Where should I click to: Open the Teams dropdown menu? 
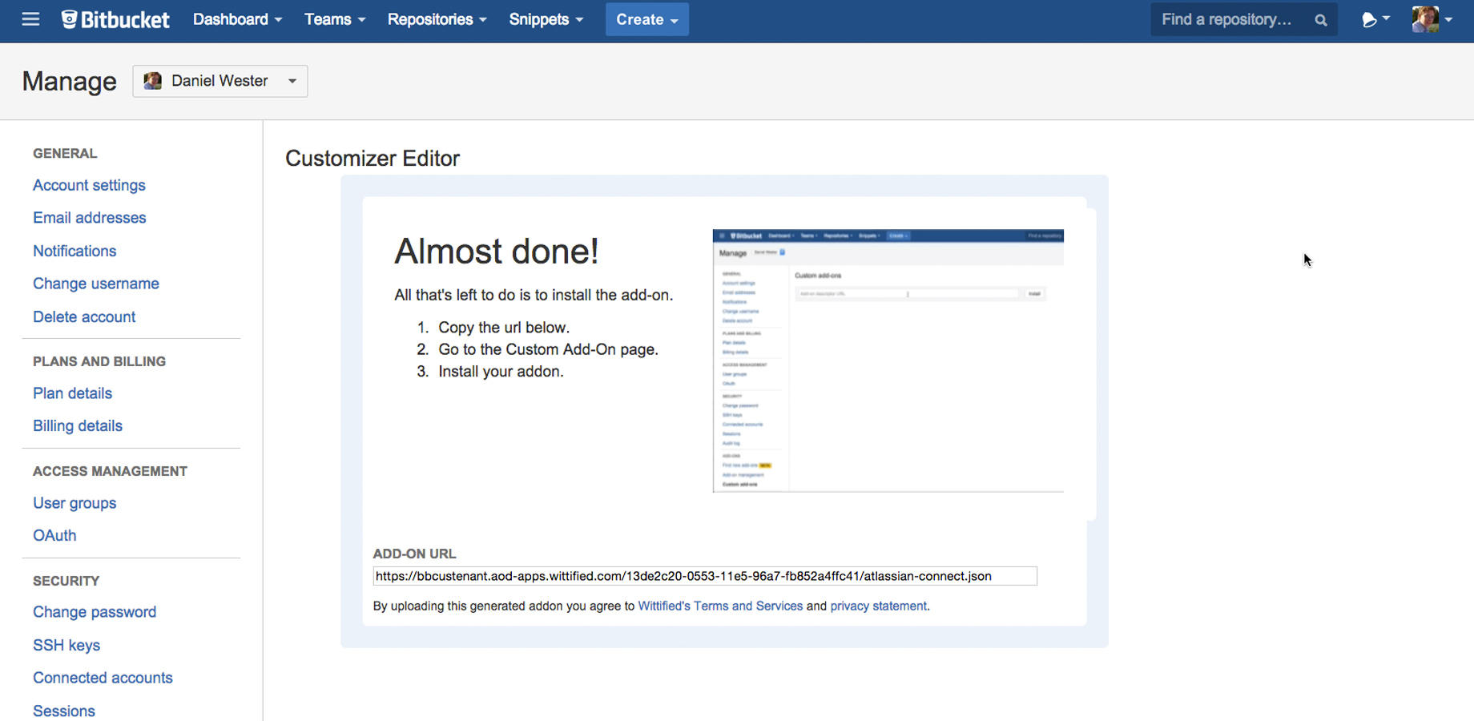335,19
